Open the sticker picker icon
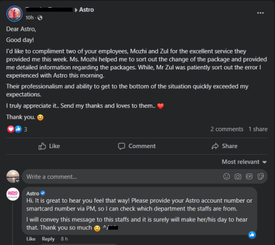This screenshot has width=275, height=245. pyautogui.click(x=261, y=177)
